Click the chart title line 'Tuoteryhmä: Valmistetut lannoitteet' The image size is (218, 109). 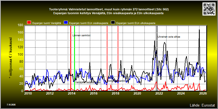[x=109, y=10]
